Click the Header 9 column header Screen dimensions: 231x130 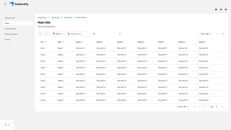pyautogui.click(x=202, y=42)
